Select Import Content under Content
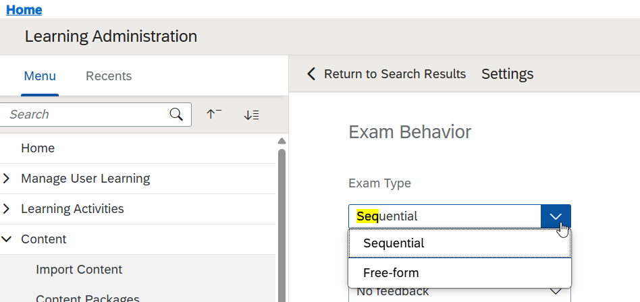640x302 pixels. tap(79, 270)
